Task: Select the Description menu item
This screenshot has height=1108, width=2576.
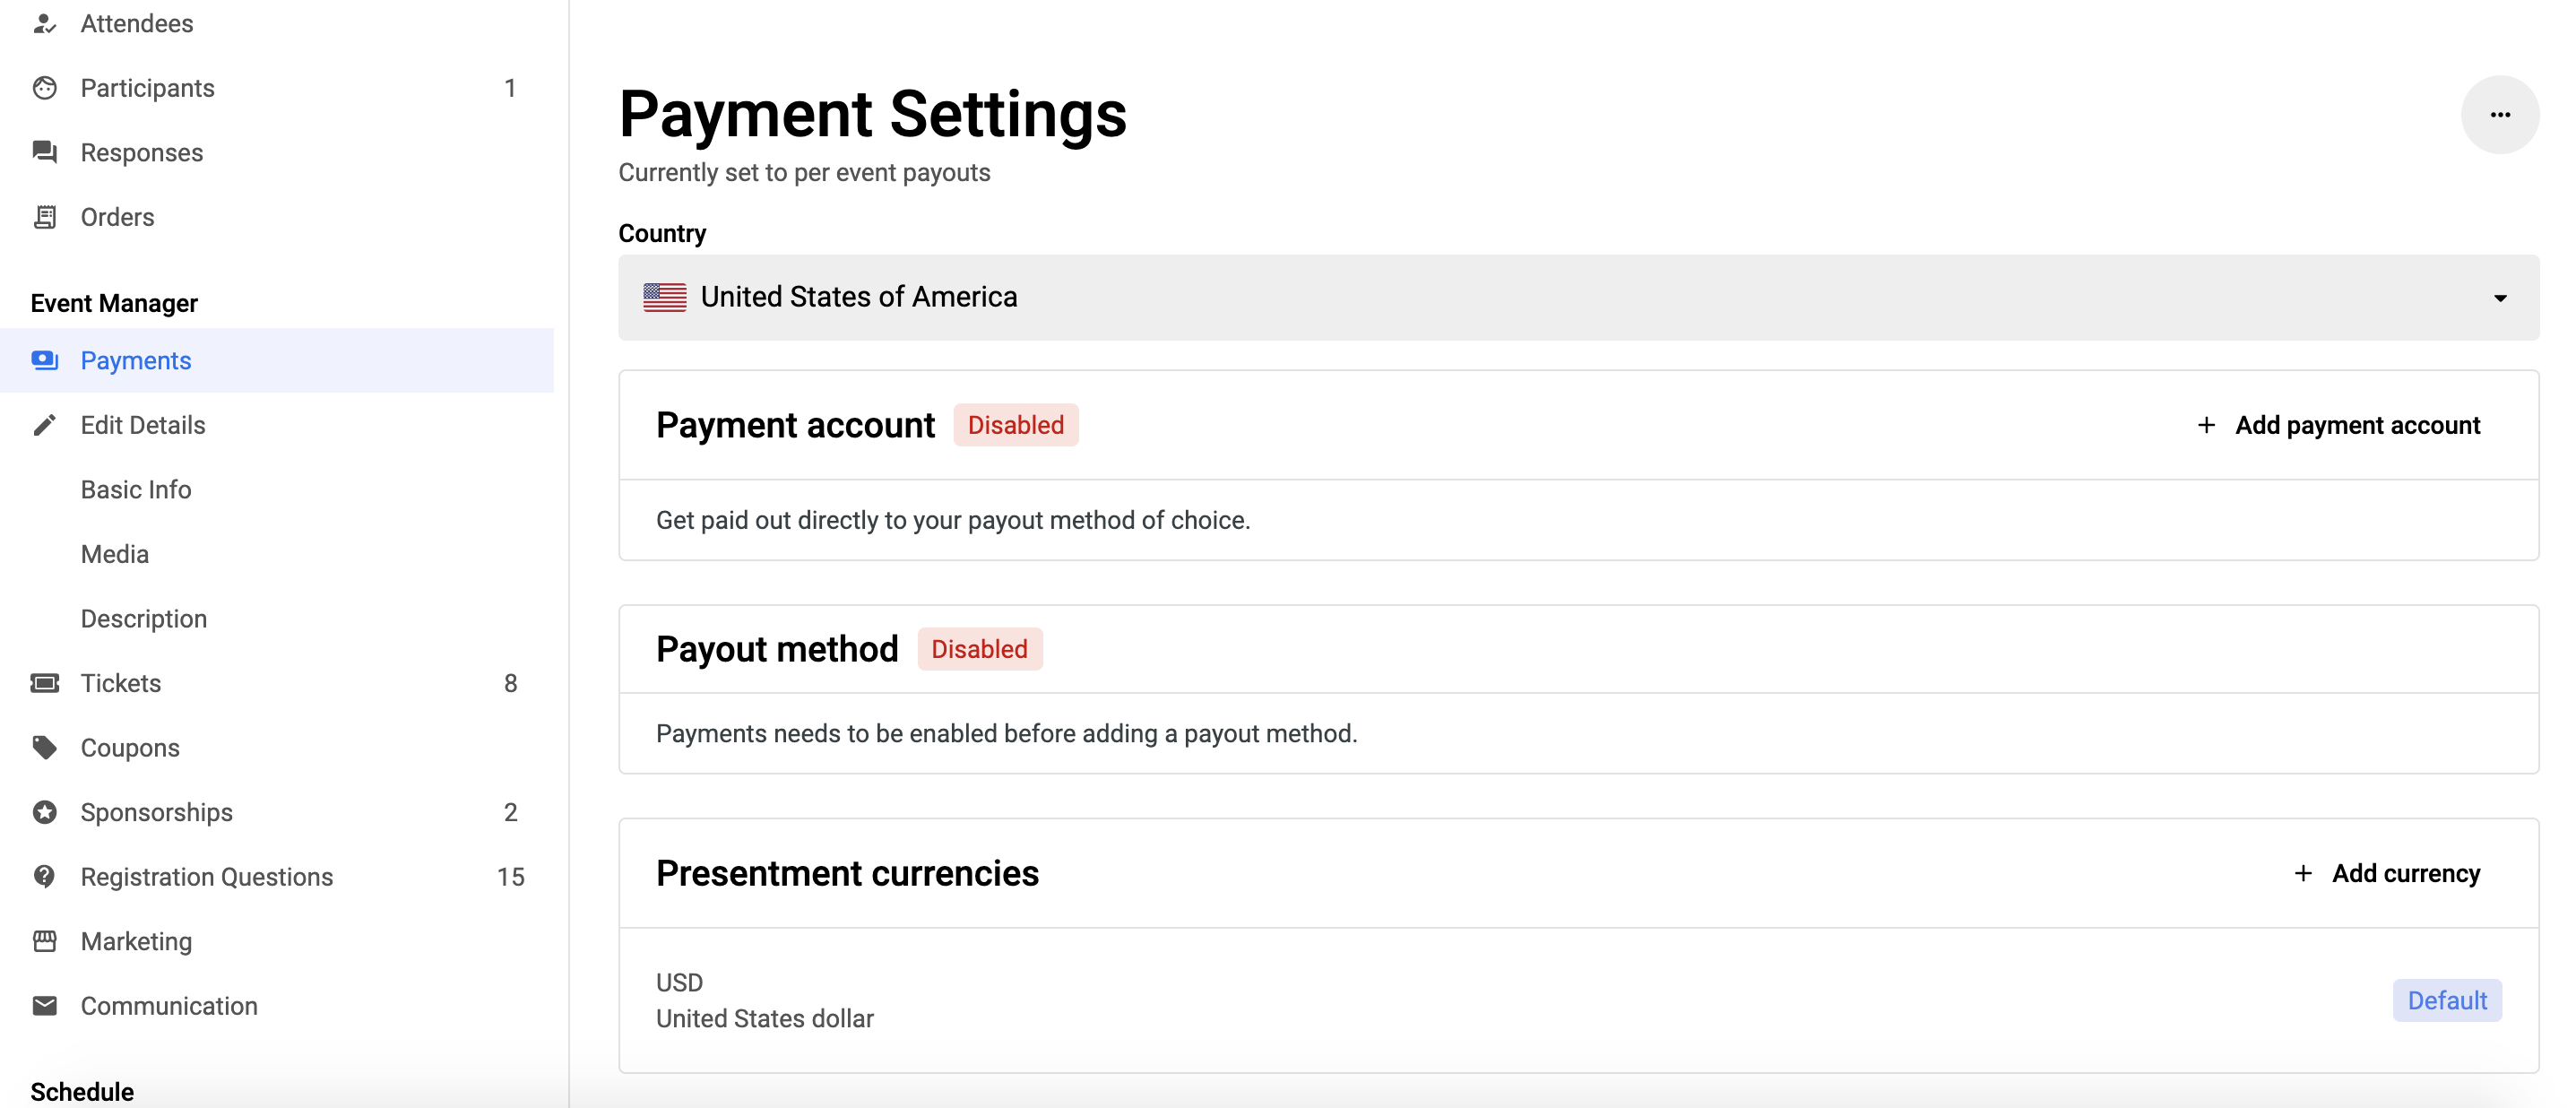Action: point(144,619)
